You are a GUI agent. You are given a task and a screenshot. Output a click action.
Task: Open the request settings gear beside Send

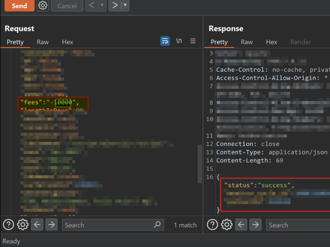pos(43,6)
